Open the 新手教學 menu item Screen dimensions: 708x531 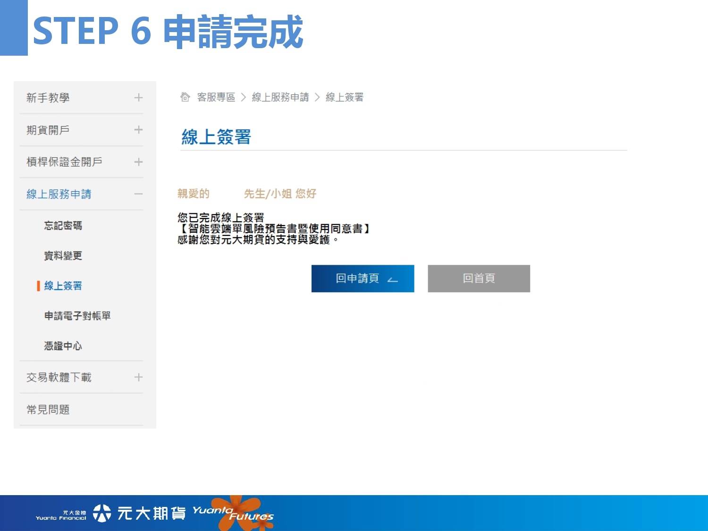click(48, 98)
